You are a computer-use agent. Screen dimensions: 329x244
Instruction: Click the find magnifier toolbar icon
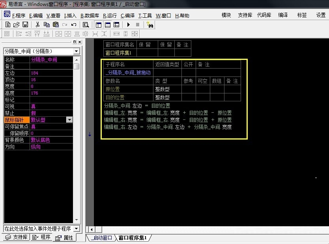coord(86,24)
